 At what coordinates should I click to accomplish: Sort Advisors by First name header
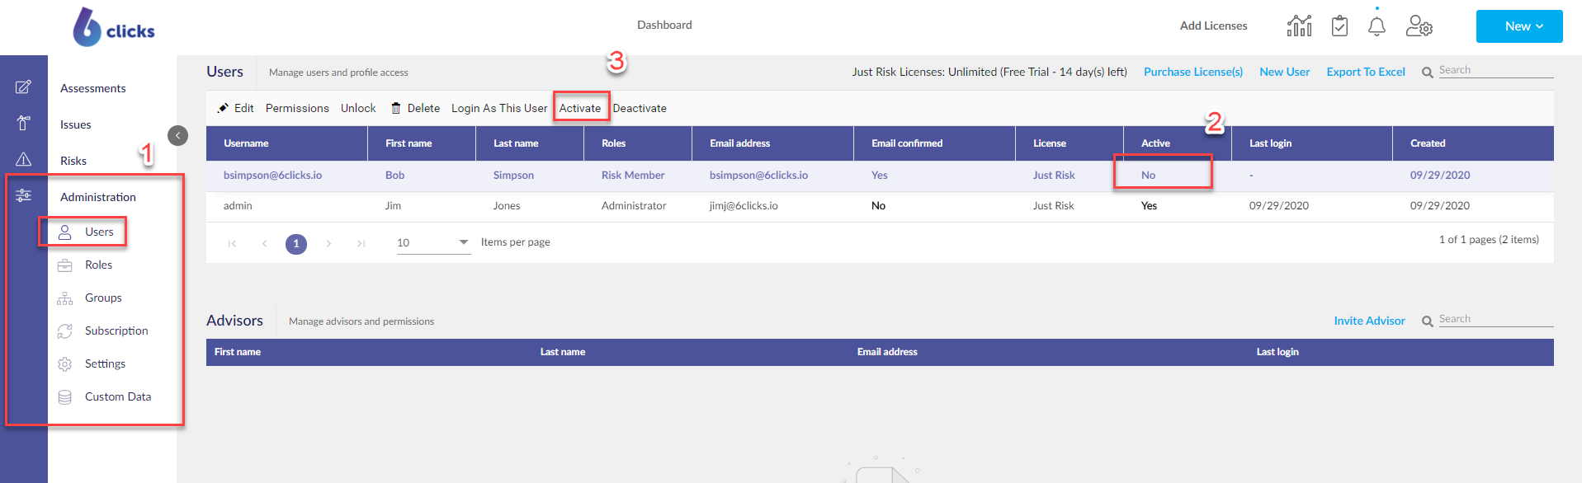(238, 352)
